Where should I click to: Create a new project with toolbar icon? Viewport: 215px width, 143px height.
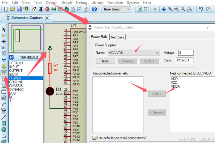click(6, 9)
